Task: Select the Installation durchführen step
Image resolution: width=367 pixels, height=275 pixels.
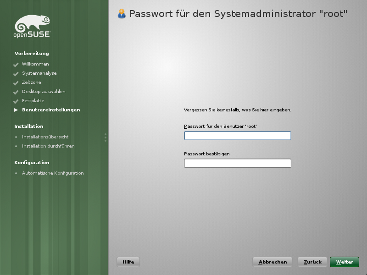Action: [x=48, y=146]
